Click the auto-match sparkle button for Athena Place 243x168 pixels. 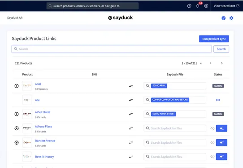[221, 128]
